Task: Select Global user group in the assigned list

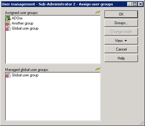Action: click(25, 28)
